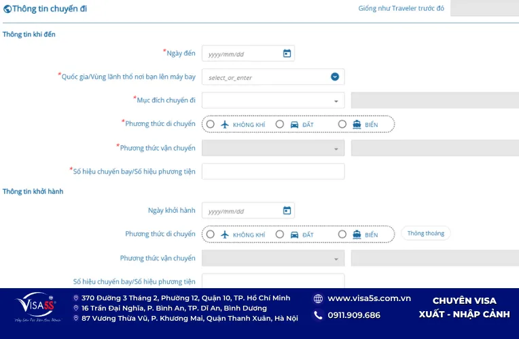This screenshot has width=519, height=339.
Task: Click the Thông tin khởi hành heading
Action: [x=33, y=191]
